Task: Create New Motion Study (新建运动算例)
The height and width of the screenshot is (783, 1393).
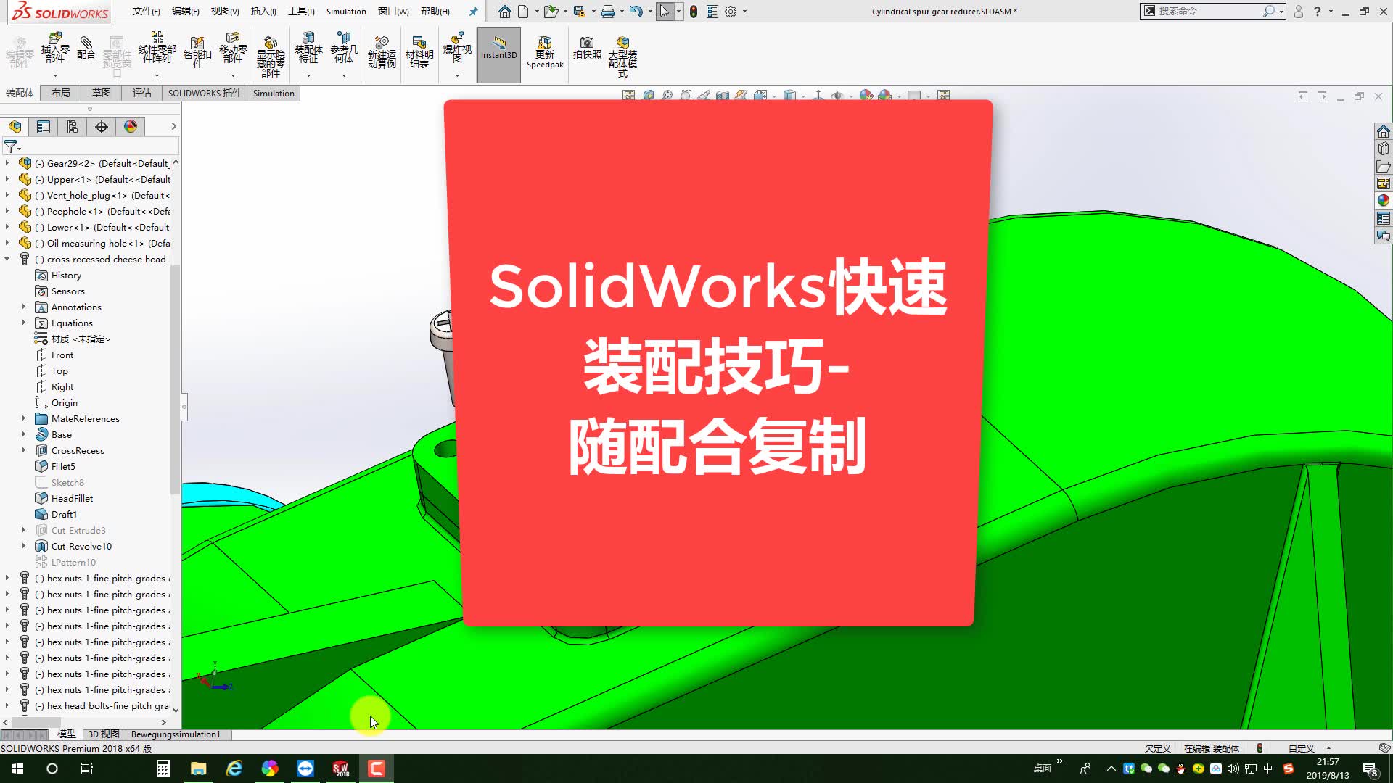Action: [x=382, y=52]
